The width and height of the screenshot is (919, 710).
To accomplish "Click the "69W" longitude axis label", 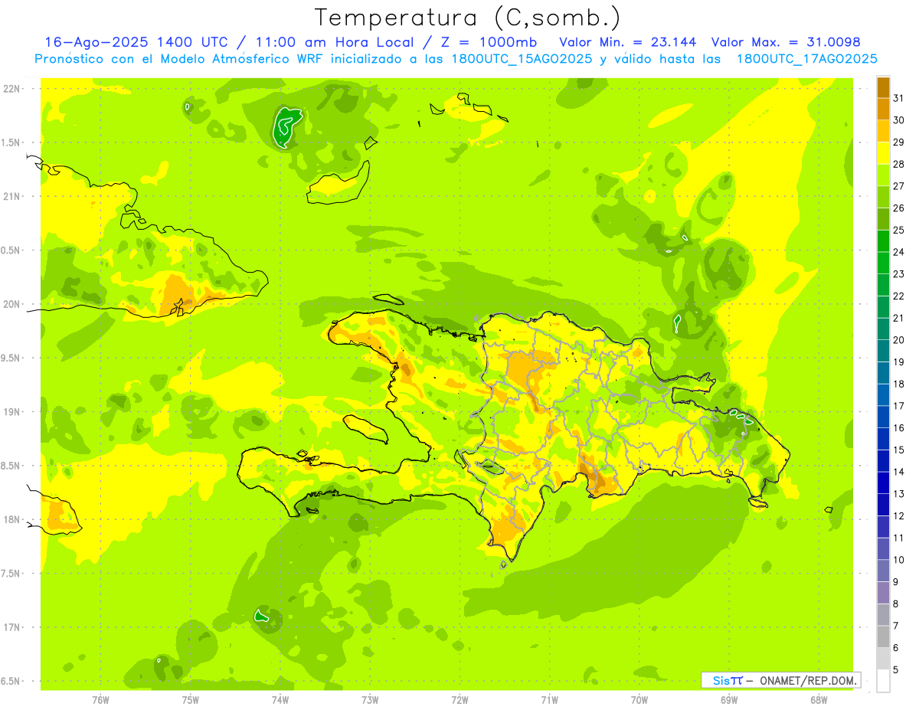I will click(x=729, y=700).
